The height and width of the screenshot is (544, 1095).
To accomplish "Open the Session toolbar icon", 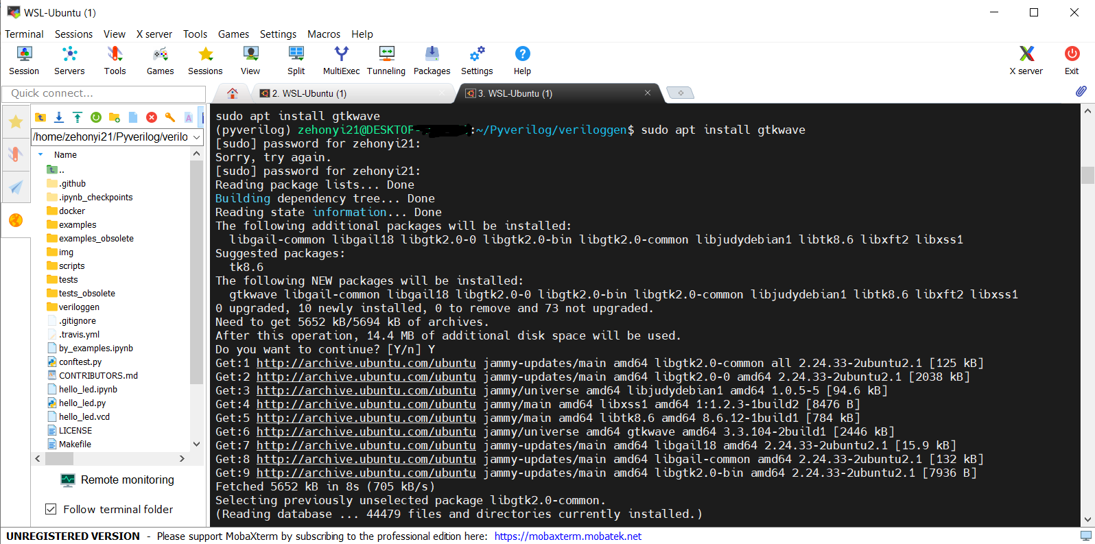I will point(24,60).
